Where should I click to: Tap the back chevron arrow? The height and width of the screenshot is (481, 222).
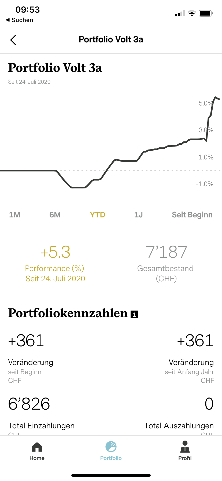(x=13, y=40)
